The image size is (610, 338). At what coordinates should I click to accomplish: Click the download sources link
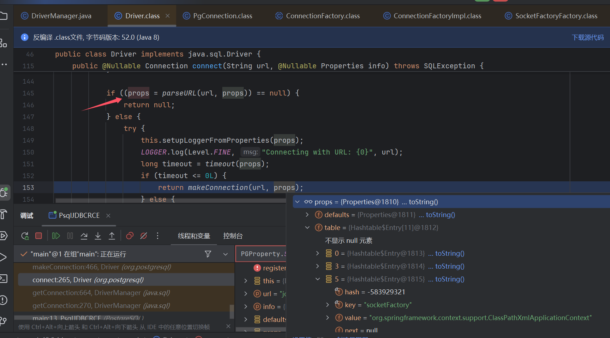588,37
